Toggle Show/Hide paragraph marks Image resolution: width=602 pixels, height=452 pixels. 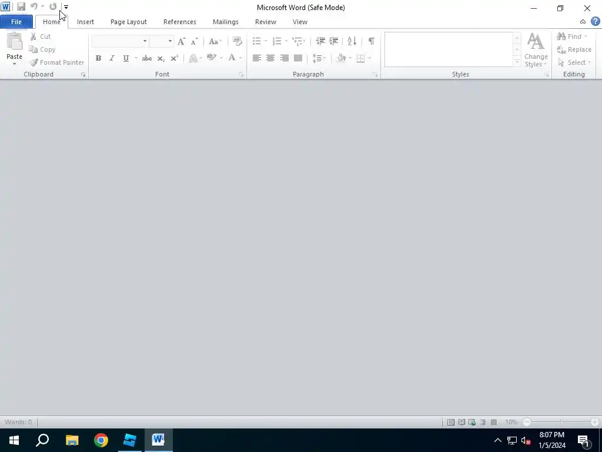point(372,41)
